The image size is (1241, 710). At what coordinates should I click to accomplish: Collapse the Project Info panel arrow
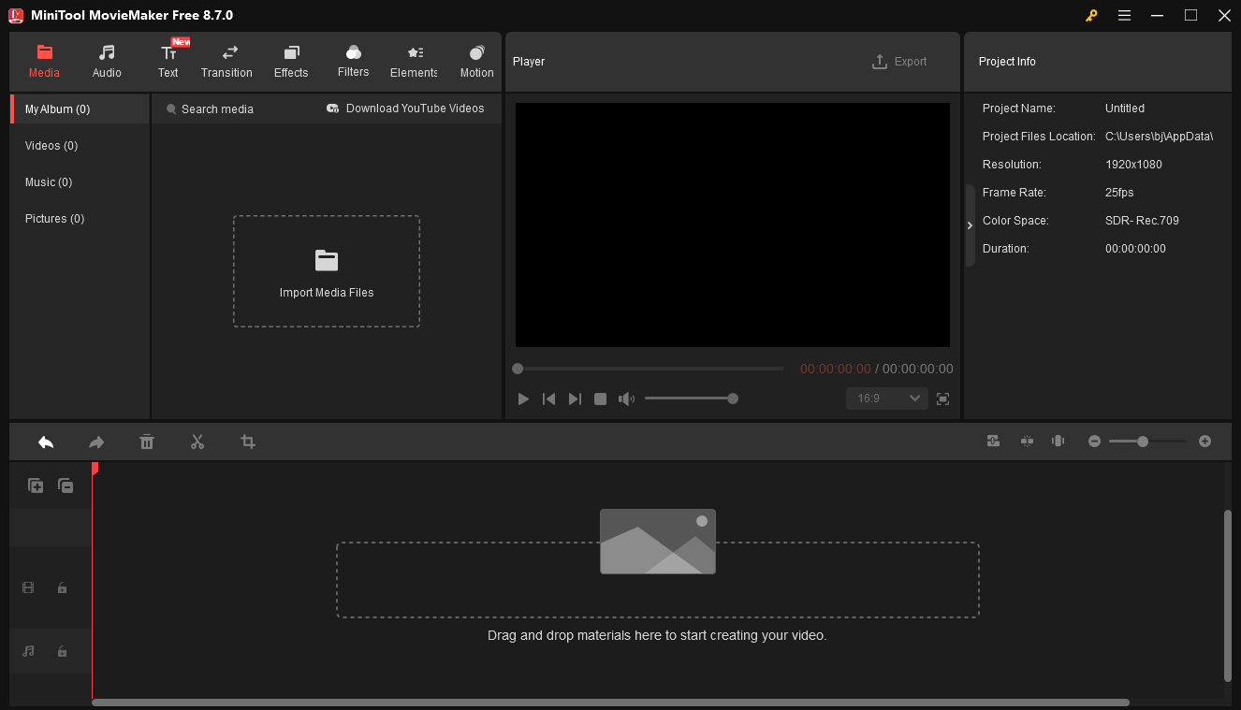(970, 225)
